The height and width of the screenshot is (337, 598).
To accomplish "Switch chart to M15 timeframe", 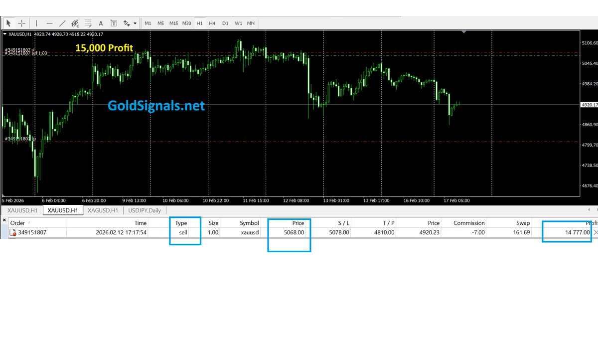I will (173, 23).
